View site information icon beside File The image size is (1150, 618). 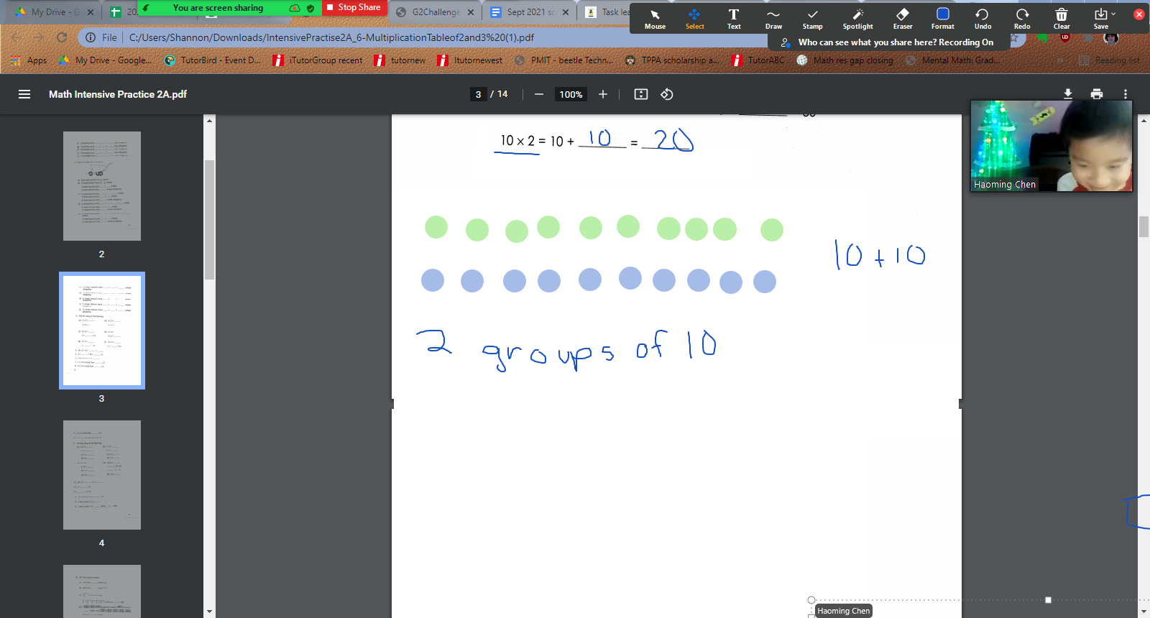click(x=91, y=37)
